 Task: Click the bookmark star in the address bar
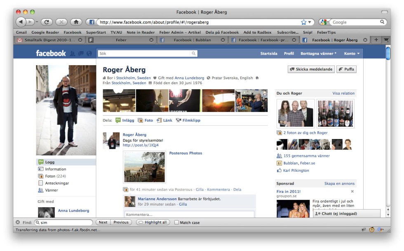pos(304,22)
